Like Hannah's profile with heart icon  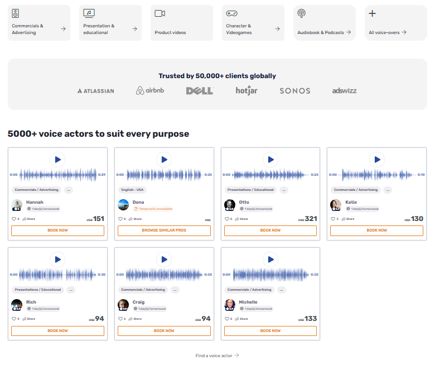coord(14,219)
